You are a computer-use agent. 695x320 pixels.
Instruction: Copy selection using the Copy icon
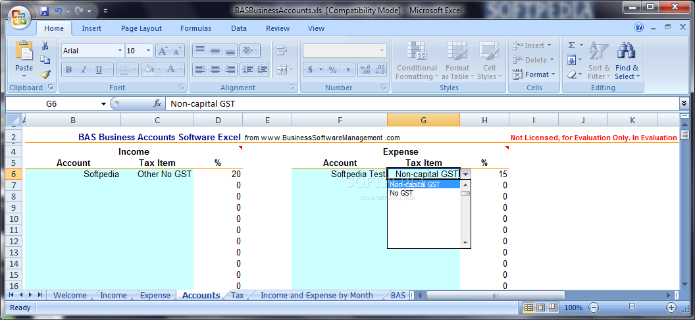[45, 60]
